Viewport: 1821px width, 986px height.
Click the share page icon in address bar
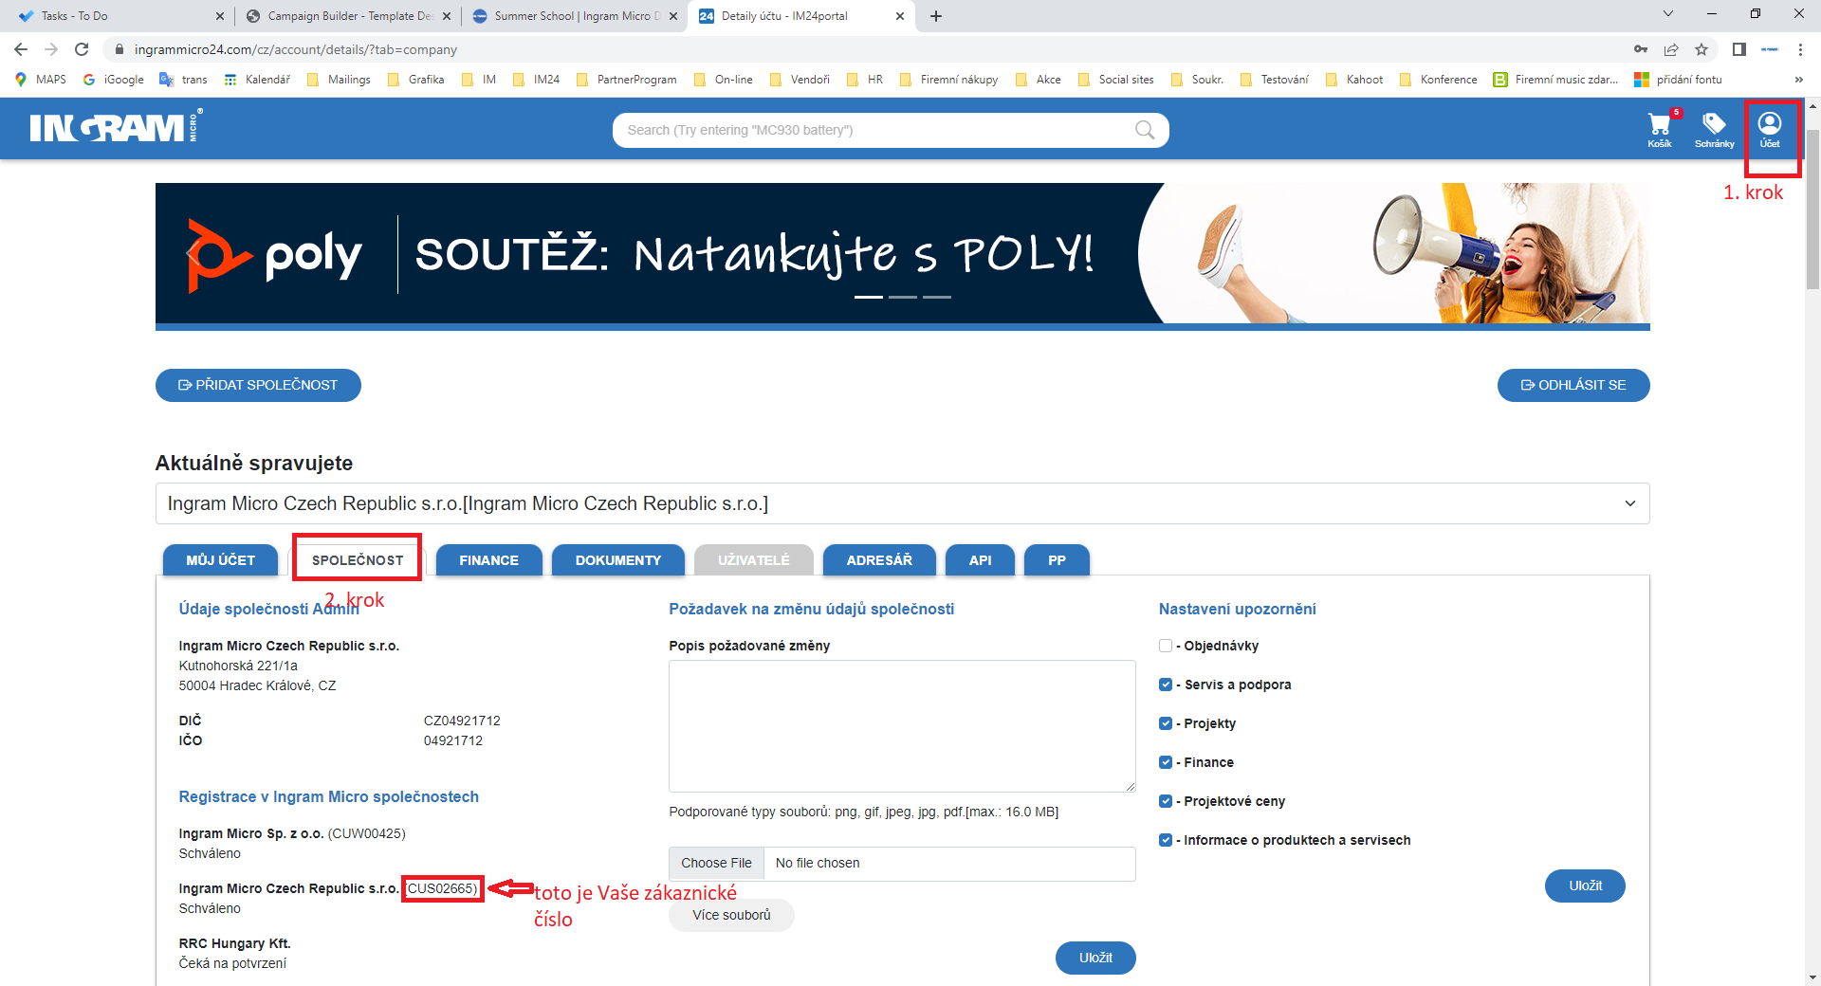pos(1671,49)
